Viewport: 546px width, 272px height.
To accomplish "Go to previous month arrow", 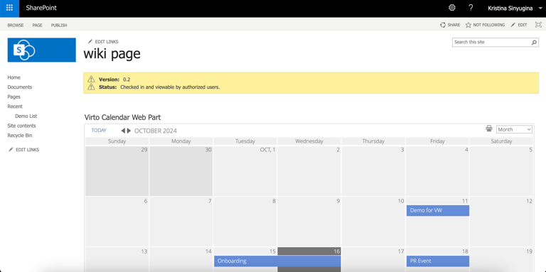I will (x=123, y=131).
